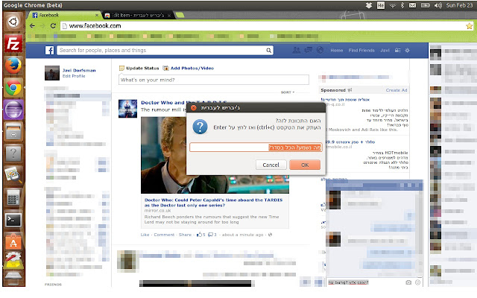Click OK in the dialog
Screen dimensions: 477x298
[305, 165]
